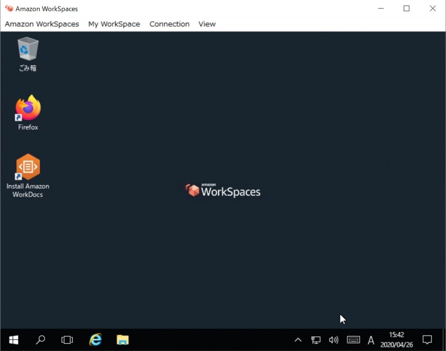Open the Action Center notifications icon
The image size is (446, 351).
point(427,340)
